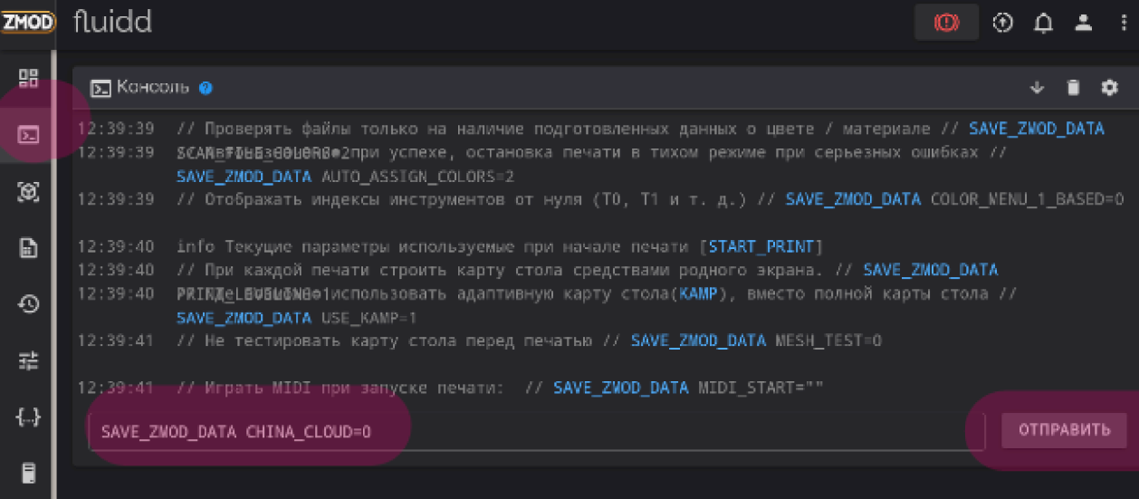
Task: Click the START_PRINT link in console output
Action: click(765, 246)
